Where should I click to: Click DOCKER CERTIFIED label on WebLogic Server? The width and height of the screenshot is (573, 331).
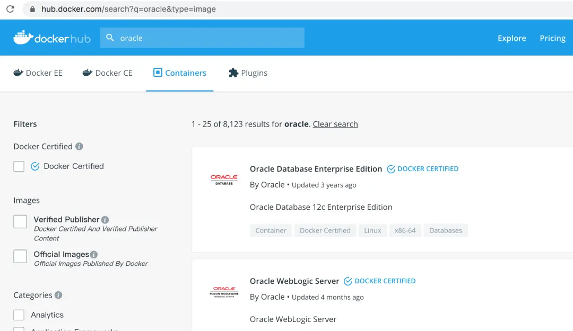tap(385, 281)
